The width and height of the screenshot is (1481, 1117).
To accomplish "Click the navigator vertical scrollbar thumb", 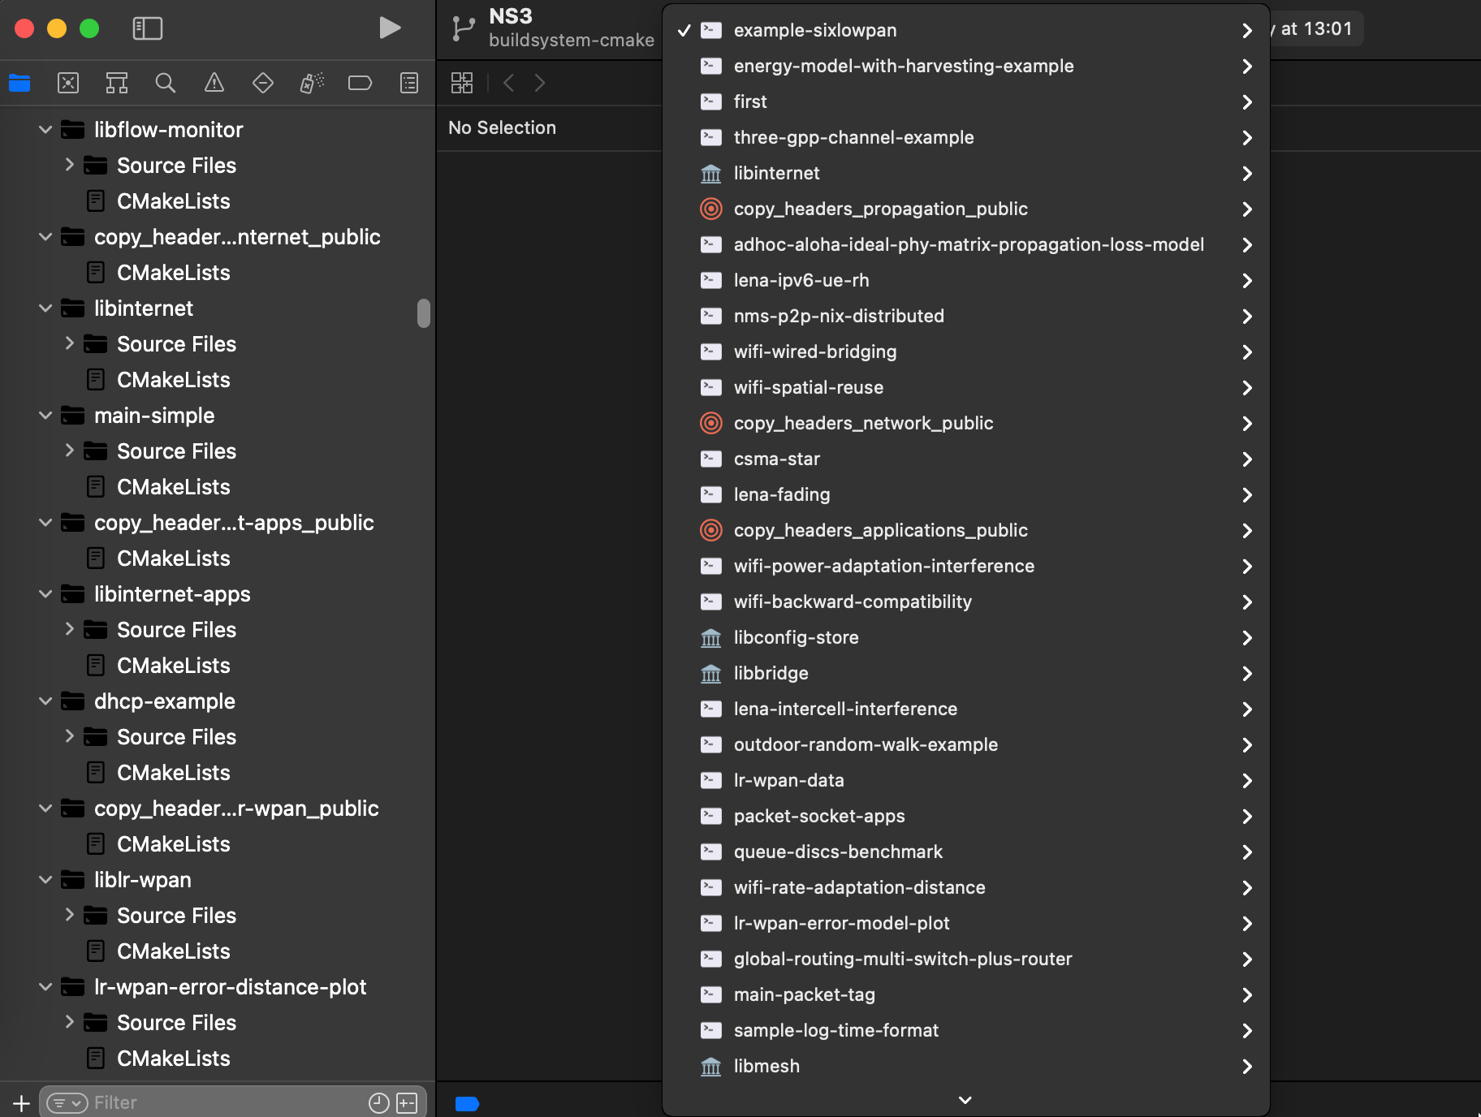I will pos(423,313).
